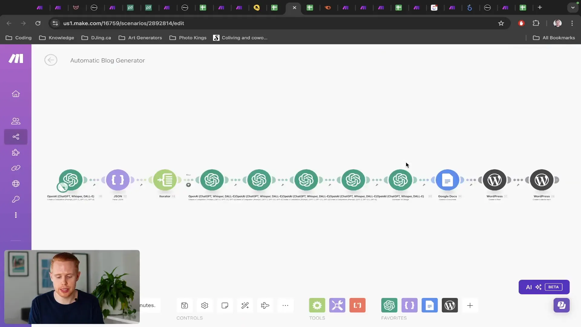This screenshot has height=327, width=581.
Task: Show more sidebar options
Action: point(16,215)
